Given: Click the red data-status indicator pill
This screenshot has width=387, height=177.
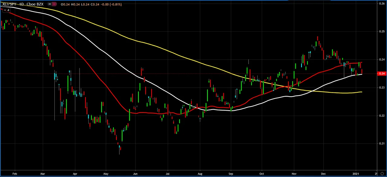Looking at the screenshot, I should coord(54,4).
